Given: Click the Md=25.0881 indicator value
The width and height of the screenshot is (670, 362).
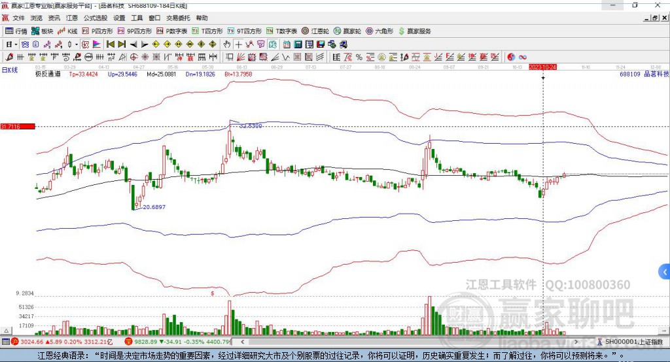Looking at the screenshot, I should coord(161,74).
